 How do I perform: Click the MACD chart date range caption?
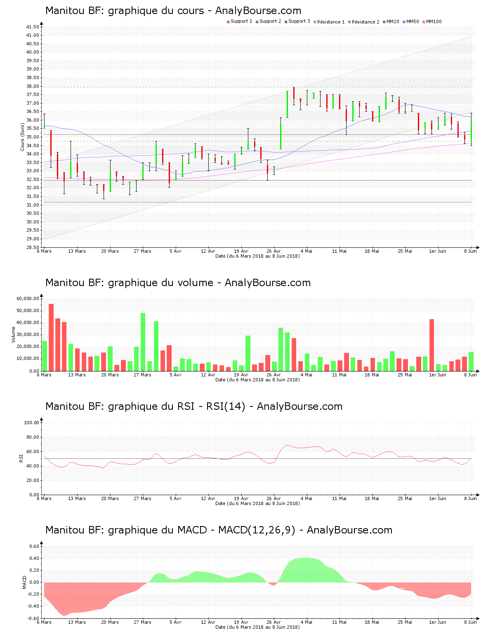[x=258, y=627]
